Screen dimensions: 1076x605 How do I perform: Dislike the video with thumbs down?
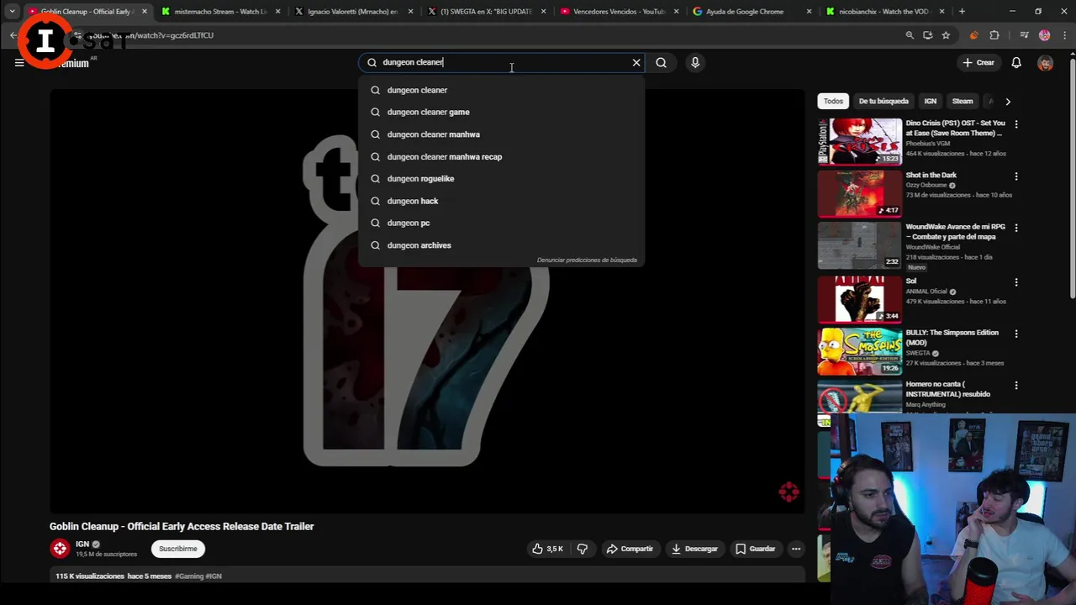582,549
